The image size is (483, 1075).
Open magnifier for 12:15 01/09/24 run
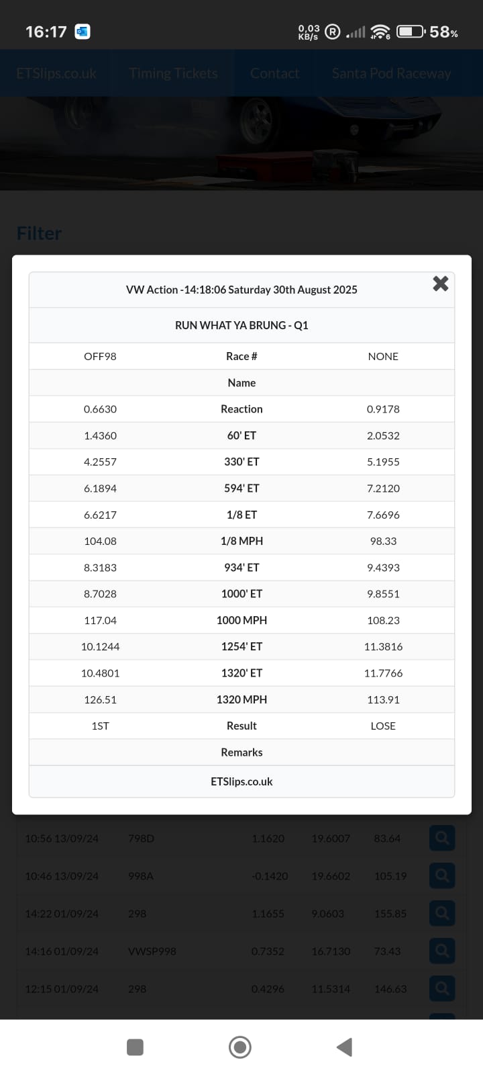[442, 988]
